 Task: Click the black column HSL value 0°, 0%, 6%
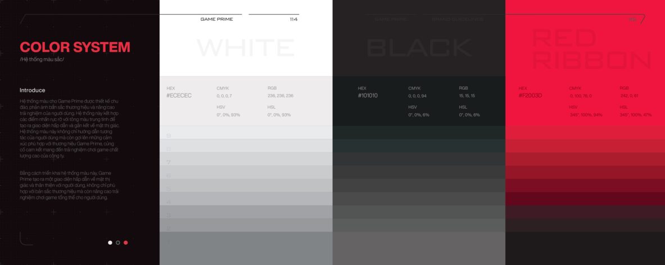tap(469, 115)
